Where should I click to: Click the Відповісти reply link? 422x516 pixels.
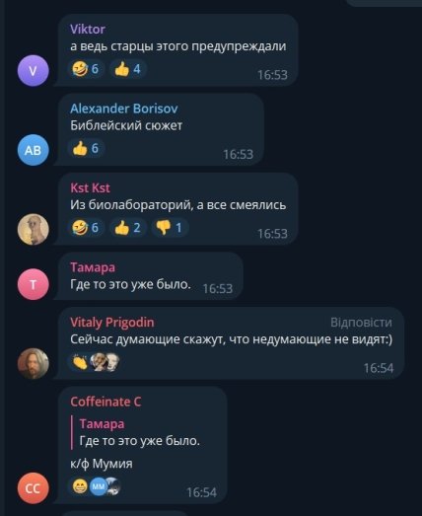pyautogui.click(x=361, y=323)
